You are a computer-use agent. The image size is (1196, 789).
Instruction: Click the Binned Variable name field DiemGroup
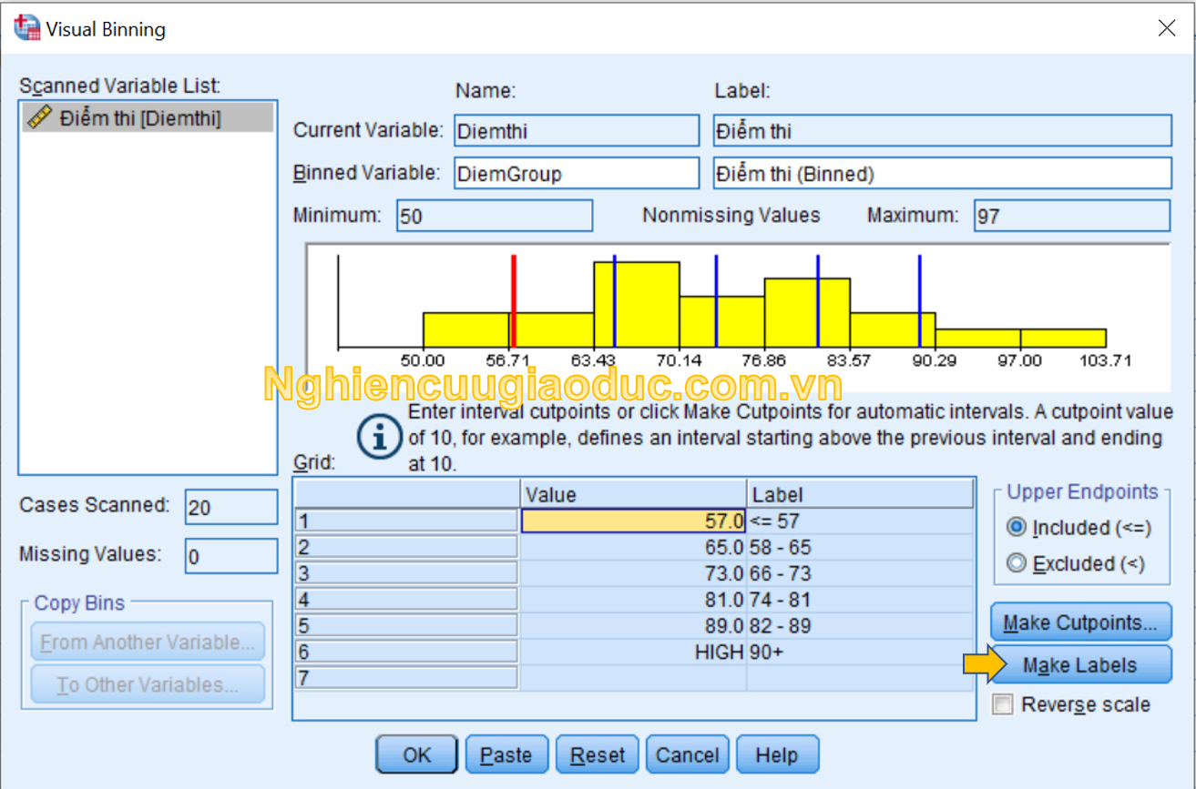577,173
